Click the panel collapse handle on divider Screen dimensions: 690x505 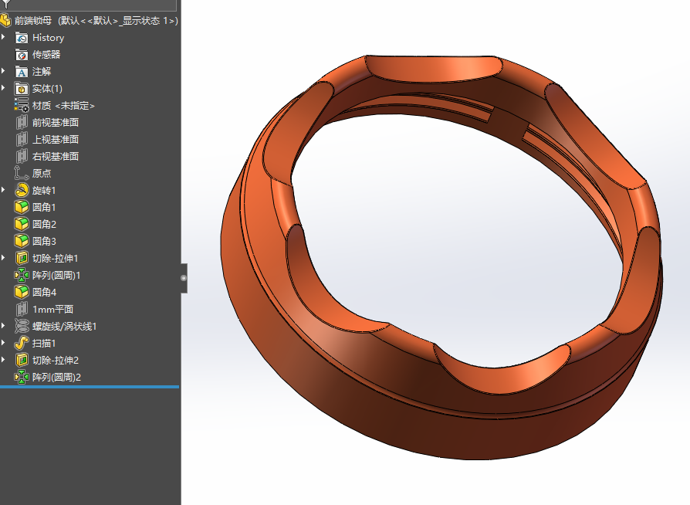[184, 277]
